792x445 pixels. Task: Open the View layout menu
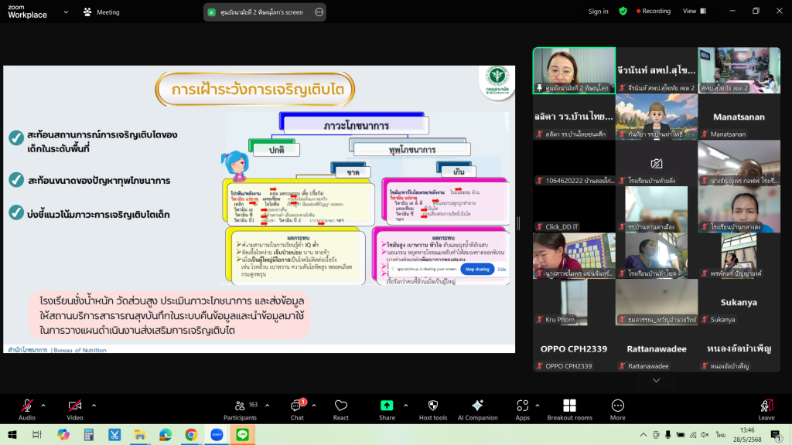[x=695, y=11]
